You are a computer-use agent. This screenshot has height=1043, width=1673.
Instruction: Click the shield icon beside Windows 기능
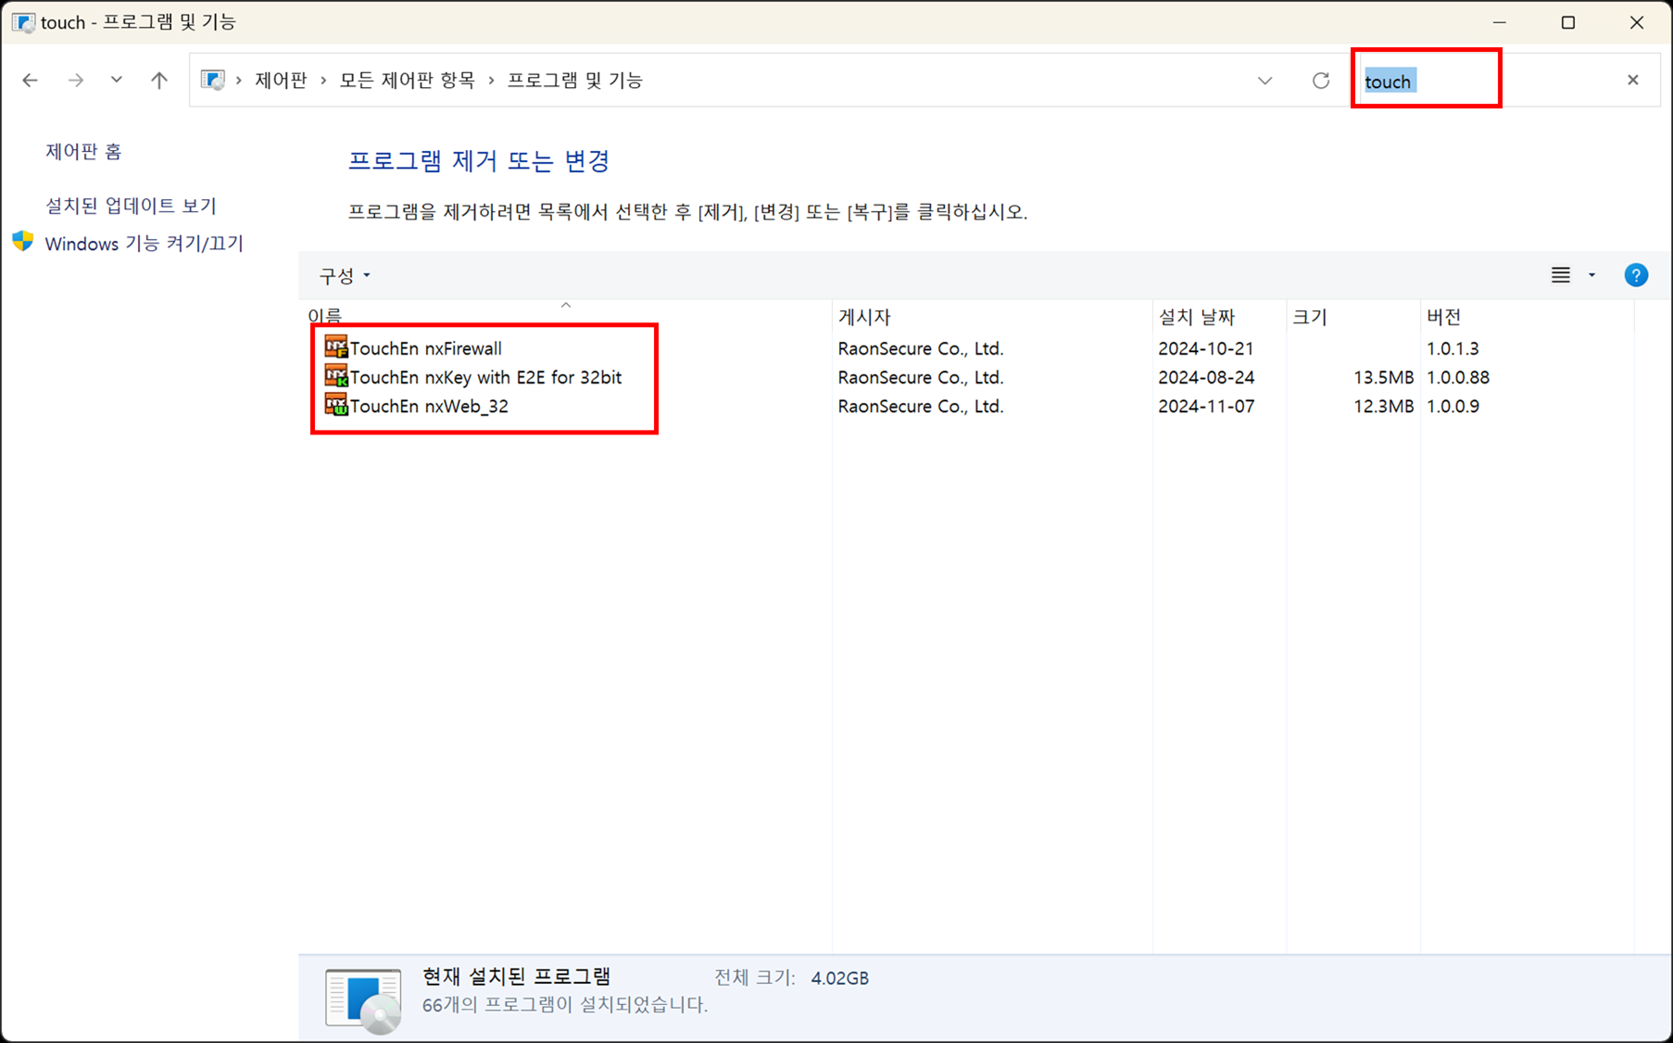23,242
